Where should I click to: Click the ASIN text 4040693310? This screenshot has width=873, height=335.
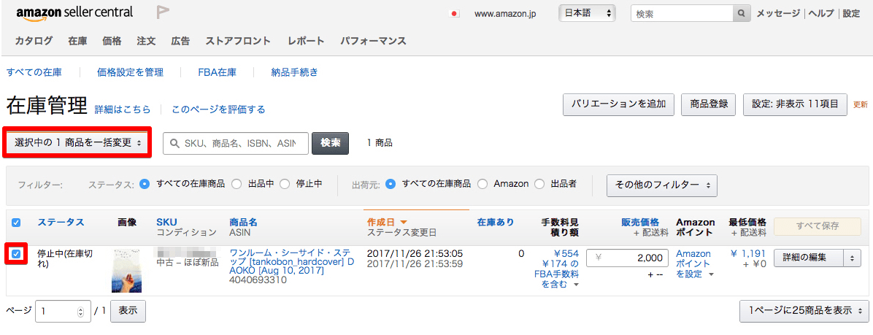pyautogui.click(x=258, y=280)
